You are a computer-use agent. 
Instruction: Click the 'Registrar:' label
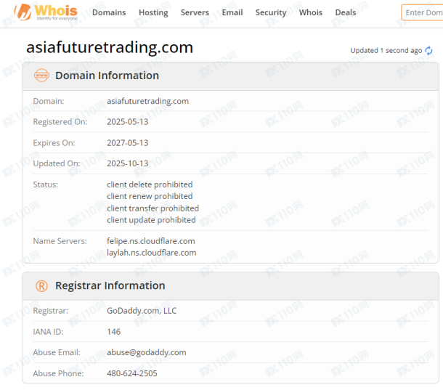(51, 311)
